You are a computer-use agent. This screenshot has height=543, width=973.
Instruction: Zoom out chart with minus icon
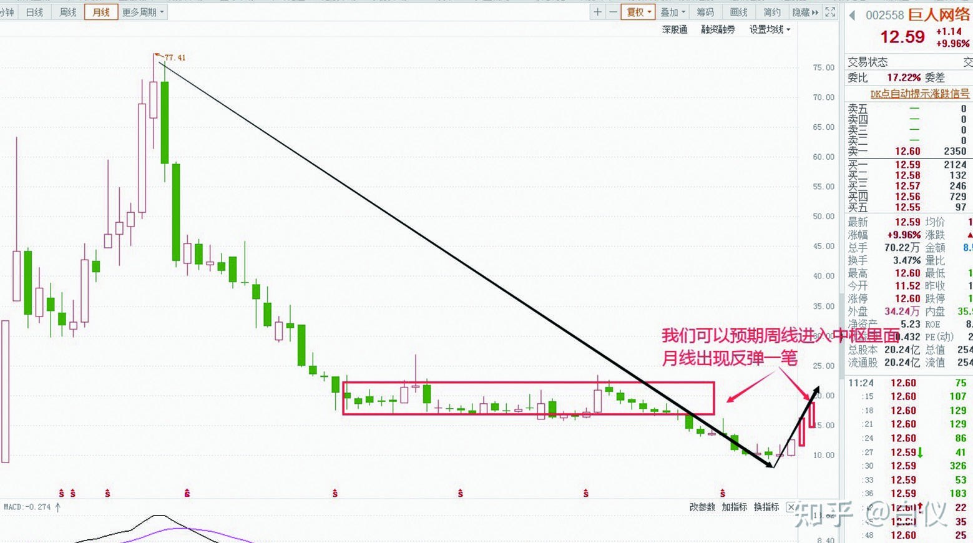pos(613,12)
